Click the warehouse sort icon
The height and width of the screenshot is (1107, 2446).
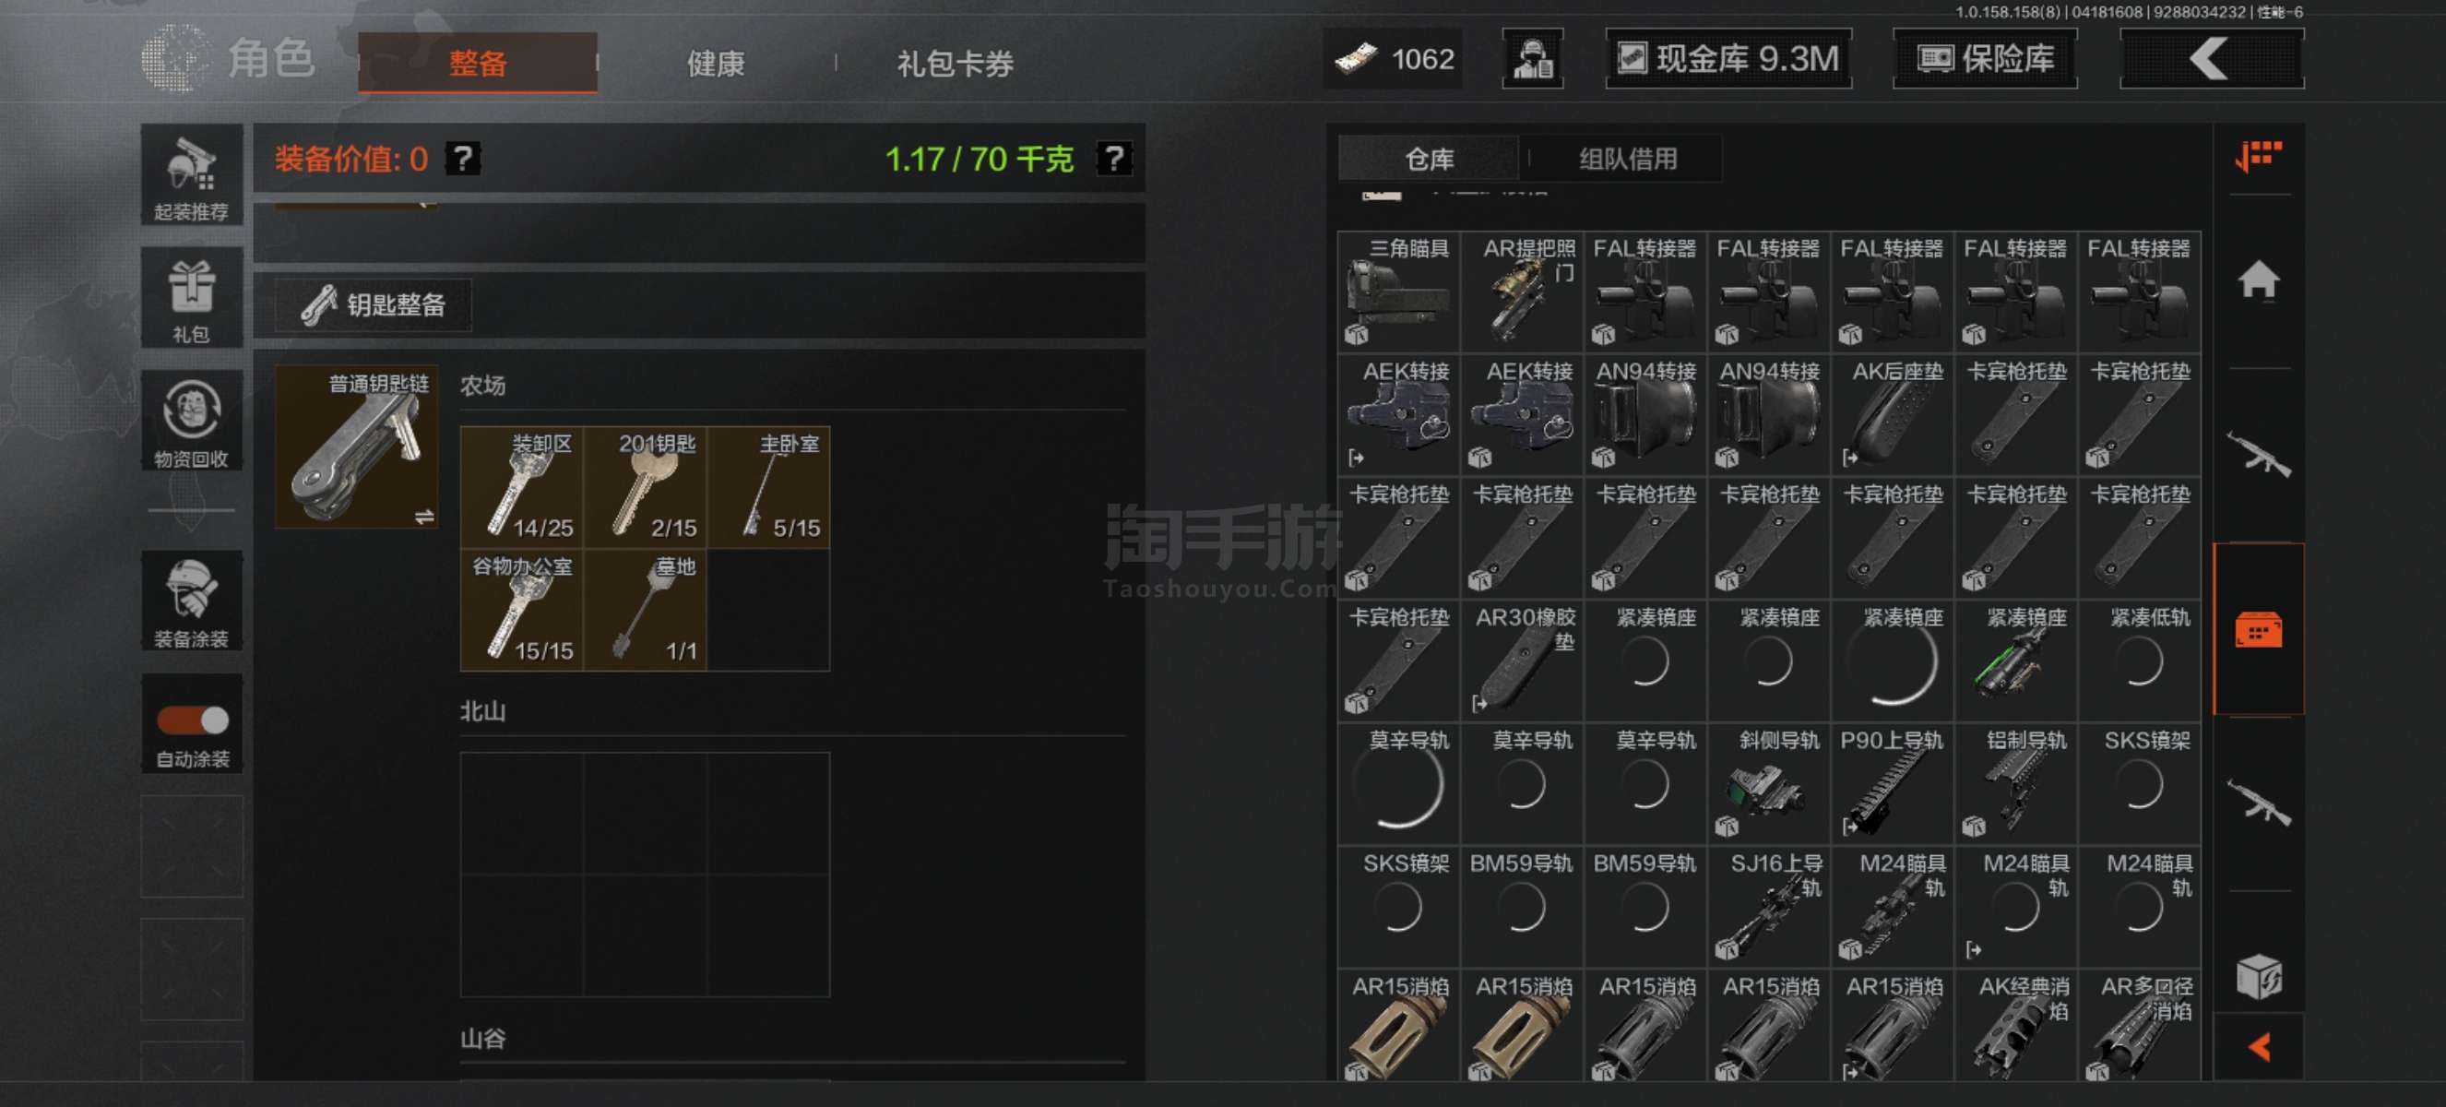click(x=2258, y=156)
